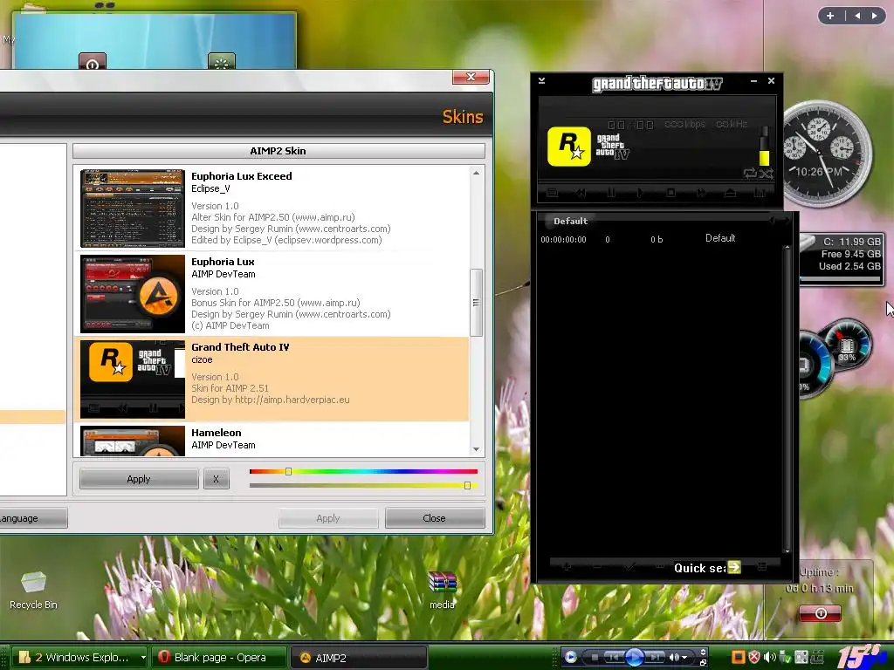The height and width of the screenshot is (670, 894).
Task: Open the 2 Windows Explorer taskbar group
Action: pos(79,658)
